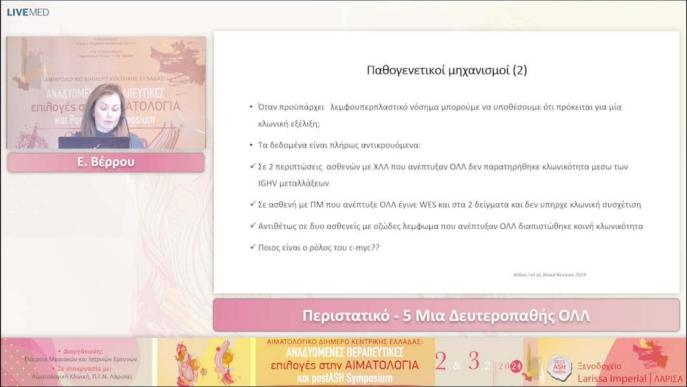Screen dimensions: 687x387
Task: Click the first checkmark bullet about ΧΛΛ
Action: click(x=253, y=167)
